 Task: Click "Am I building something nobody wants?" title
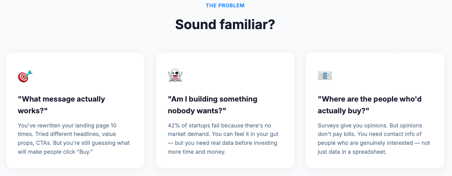tap(213, 104)
